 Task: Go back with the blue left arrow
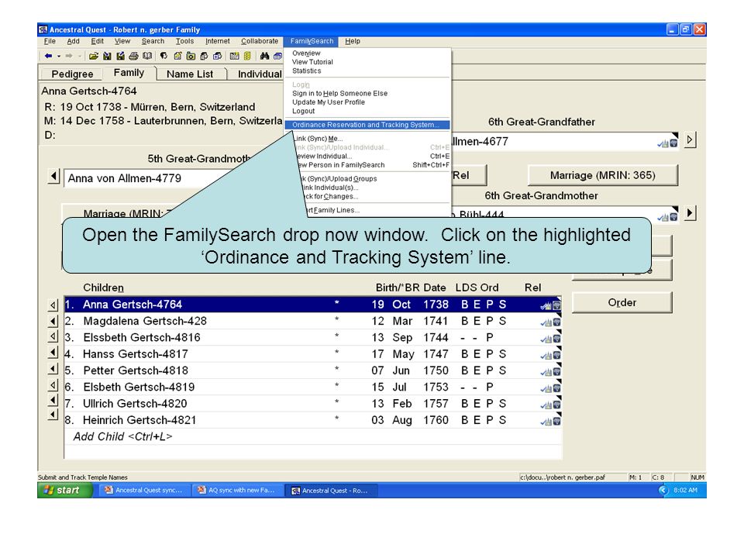pos(48,56)
